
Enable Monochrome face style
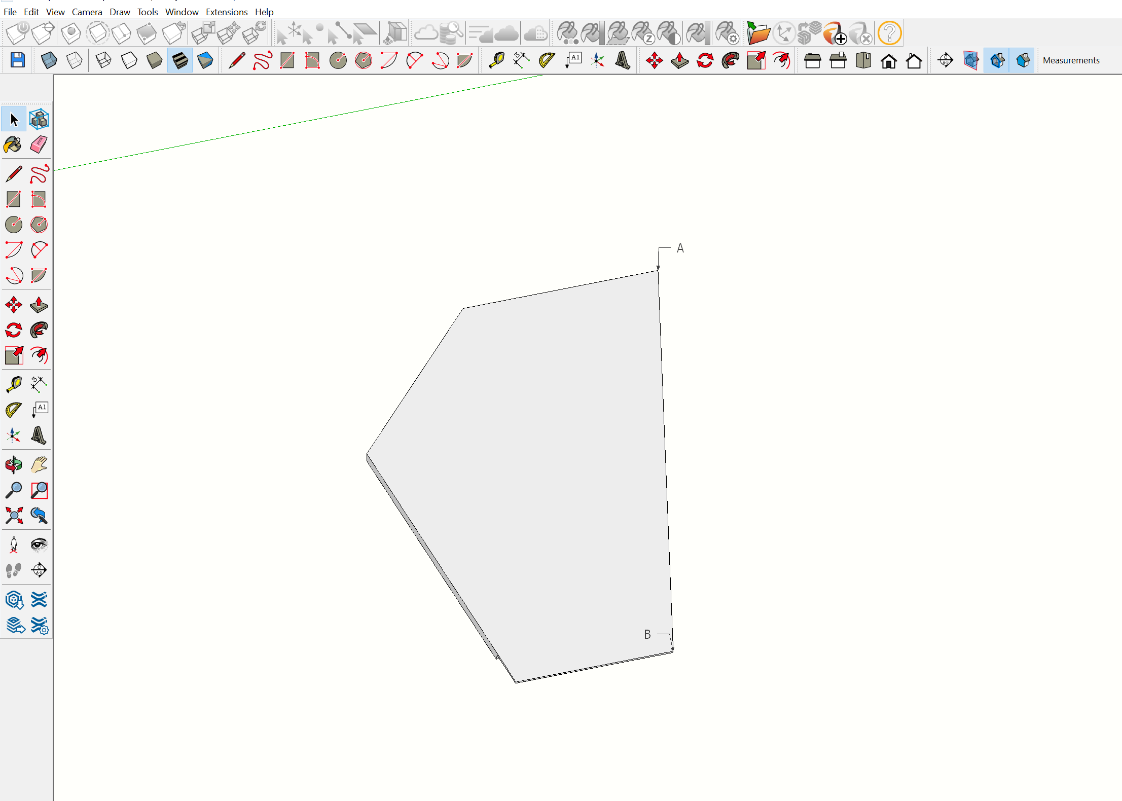[x=205, y=60]
